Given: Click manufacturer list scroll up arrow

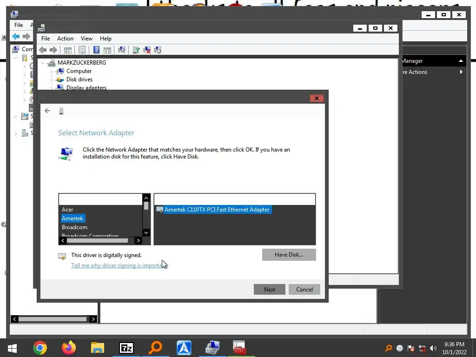Looking at the screenshot, I should point(146,198).
